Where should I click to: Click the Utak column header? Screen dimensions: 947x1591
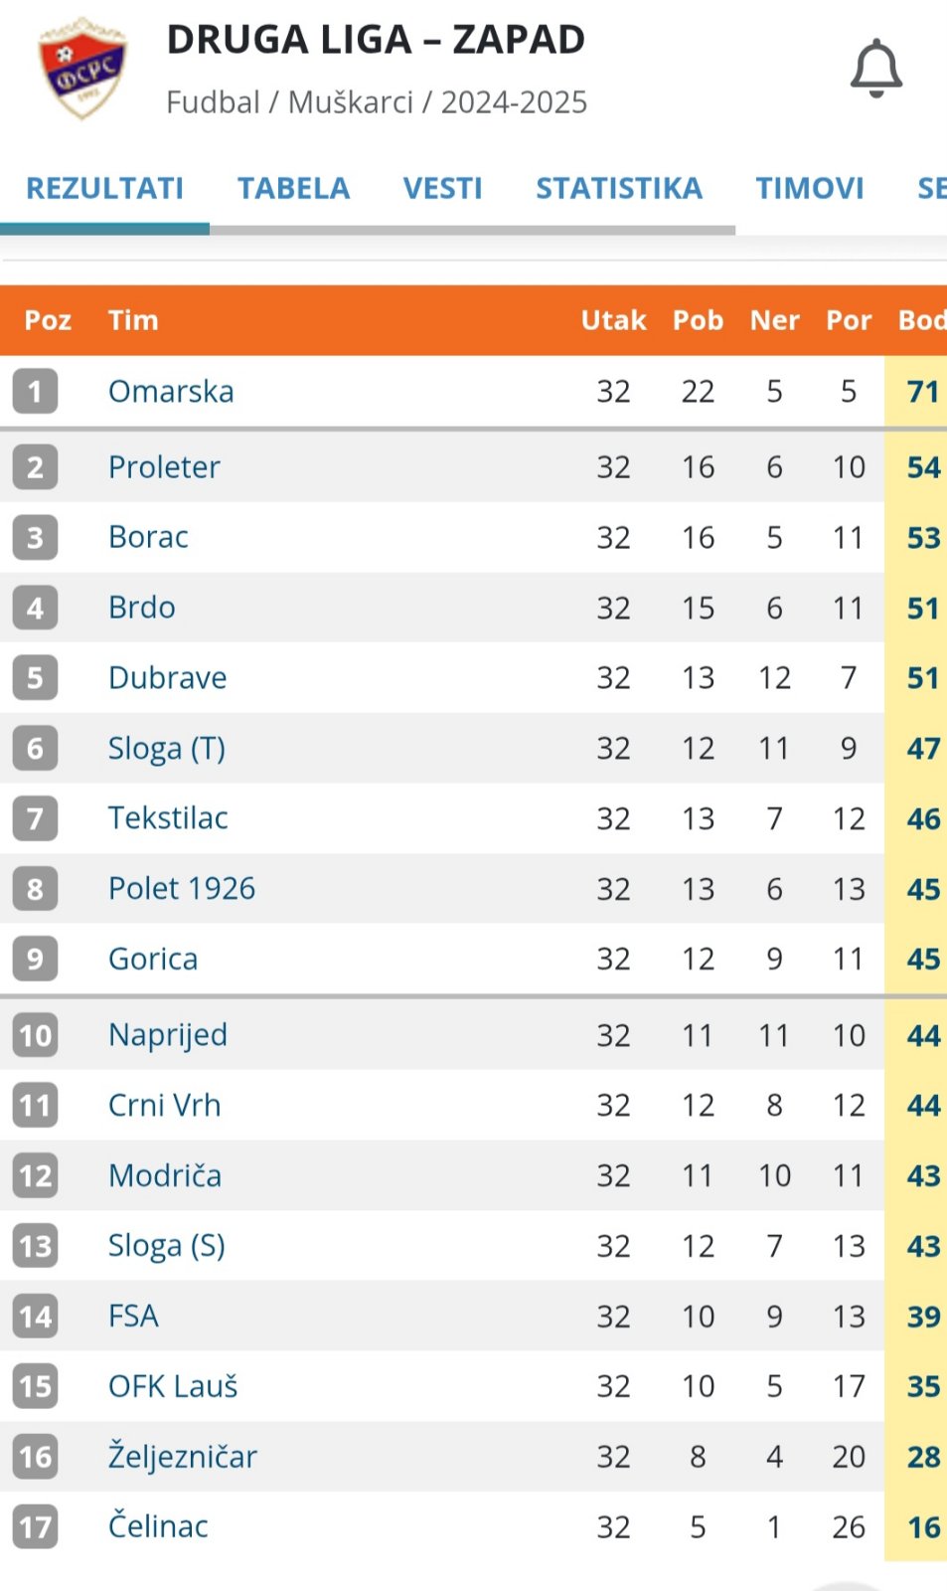pos(613,320)
